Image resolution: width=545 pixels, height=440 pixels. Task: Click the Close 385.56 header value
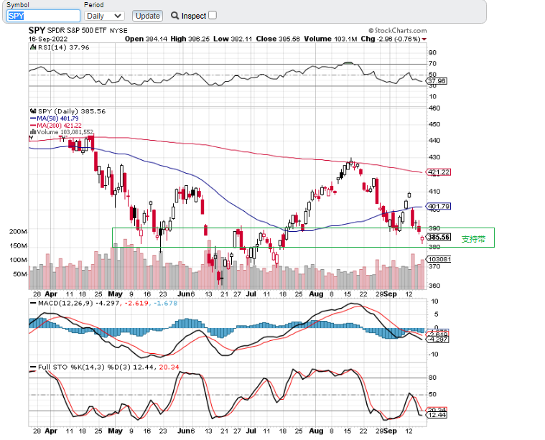coord(278,39)
